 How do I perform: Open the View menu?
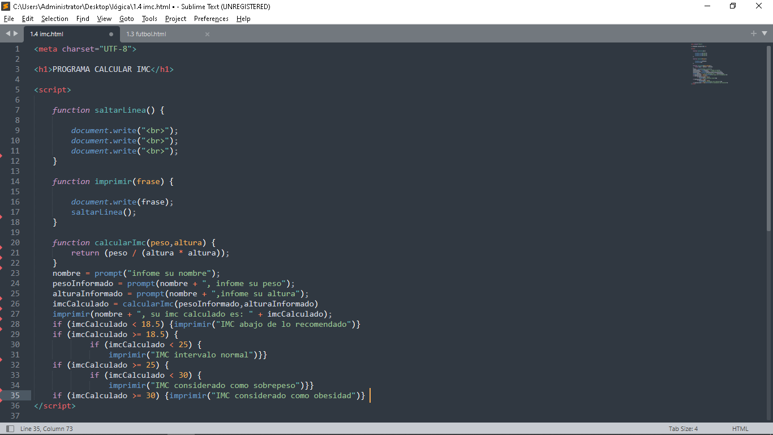[x=104, y=19]
